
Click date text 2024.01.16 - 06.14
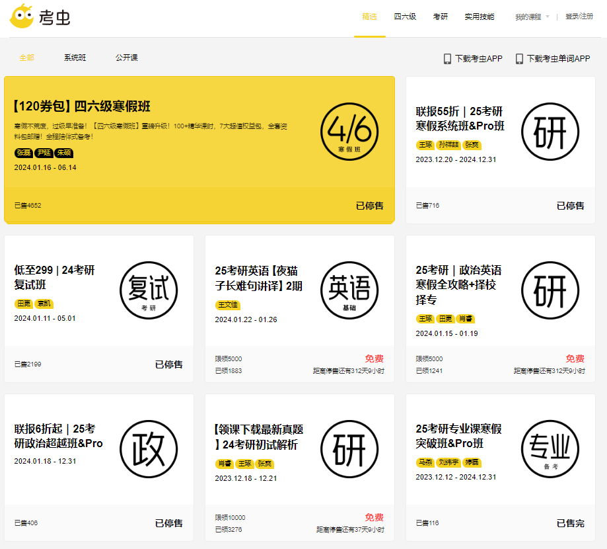(x=46, y=167)
